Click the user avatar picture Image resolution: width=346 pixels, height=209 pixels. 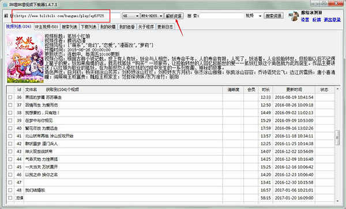coord(294,16)
